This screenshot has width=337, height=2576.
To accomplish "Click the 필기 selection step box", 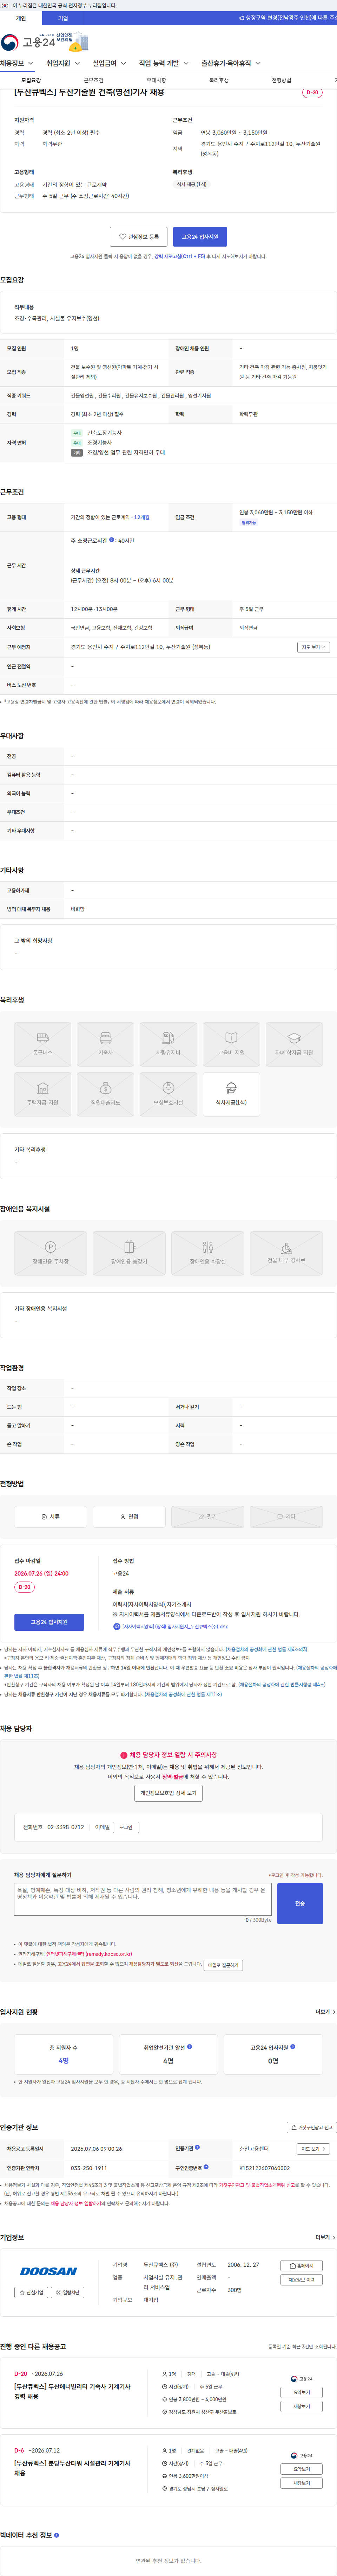I will [x=207, y=1516].
